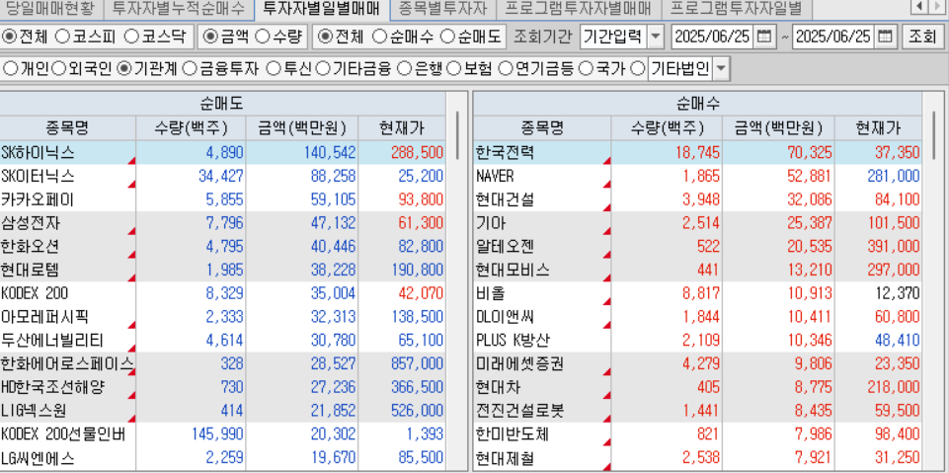Click the 조회 search button
Image resolution: width=949 pixels, height=473 pixels.
coord(921,37)
